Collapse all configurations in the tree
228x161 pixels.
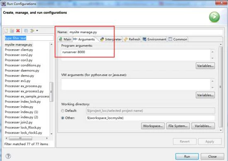[x=26, y=31]
